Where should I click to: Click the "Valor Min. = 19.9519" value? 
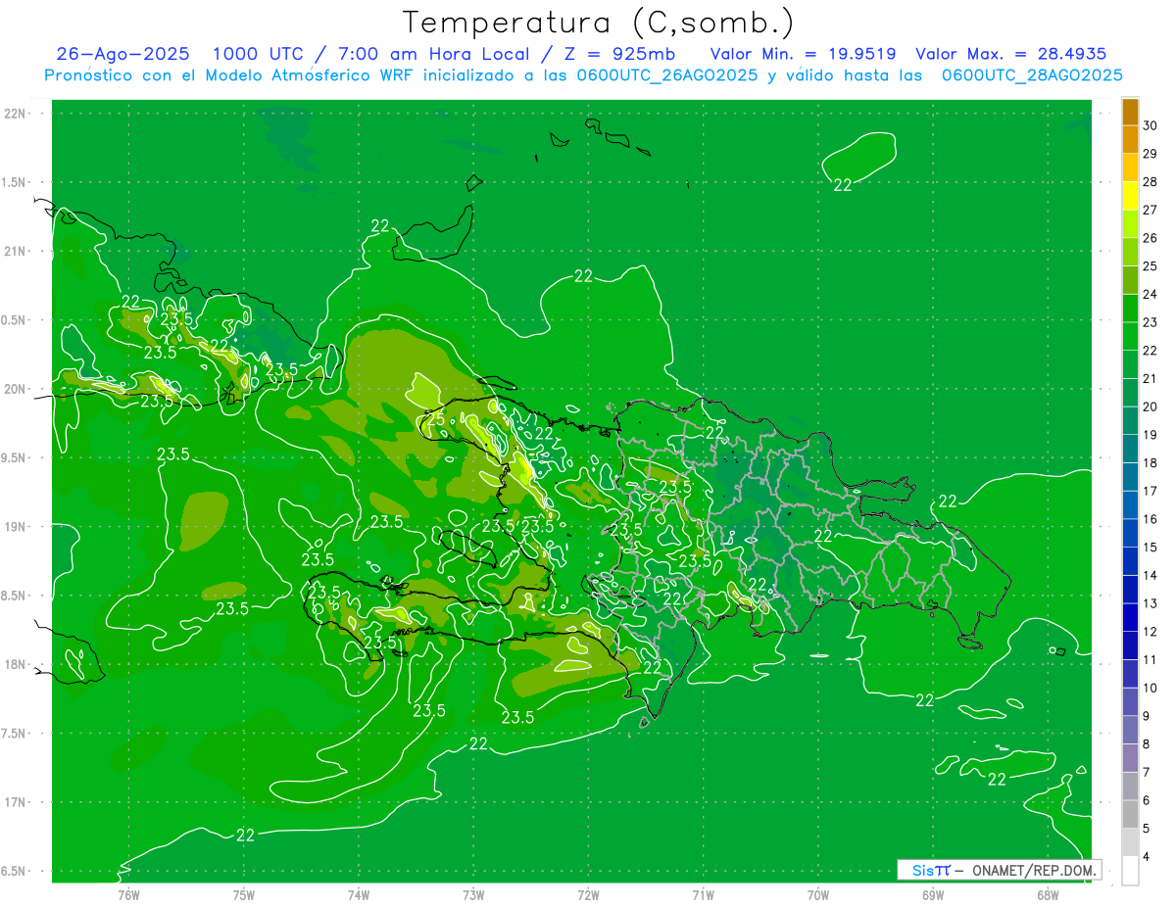coord(803,54)
